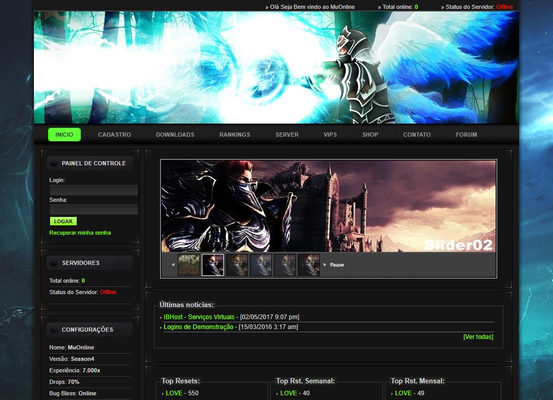Viewport: 553px width, 400px height.
Task: Open IBHost - Serviços Virtuais news
Action: click(199, 317)
